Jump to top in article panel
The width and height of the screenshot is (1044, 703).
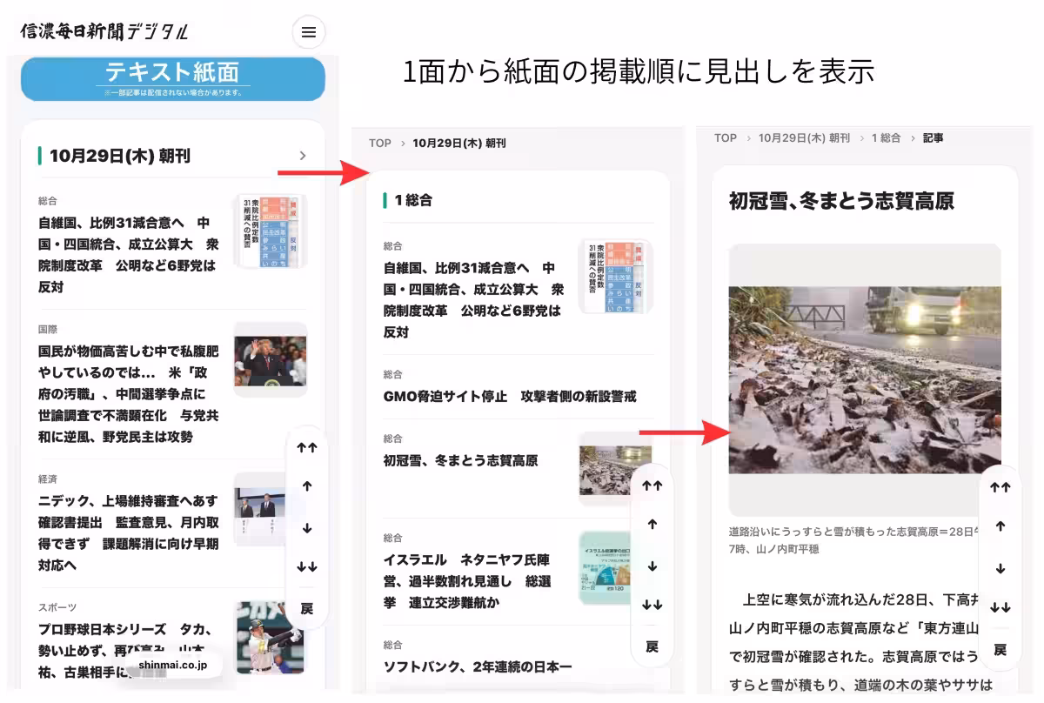click(x=1000, y=487)
